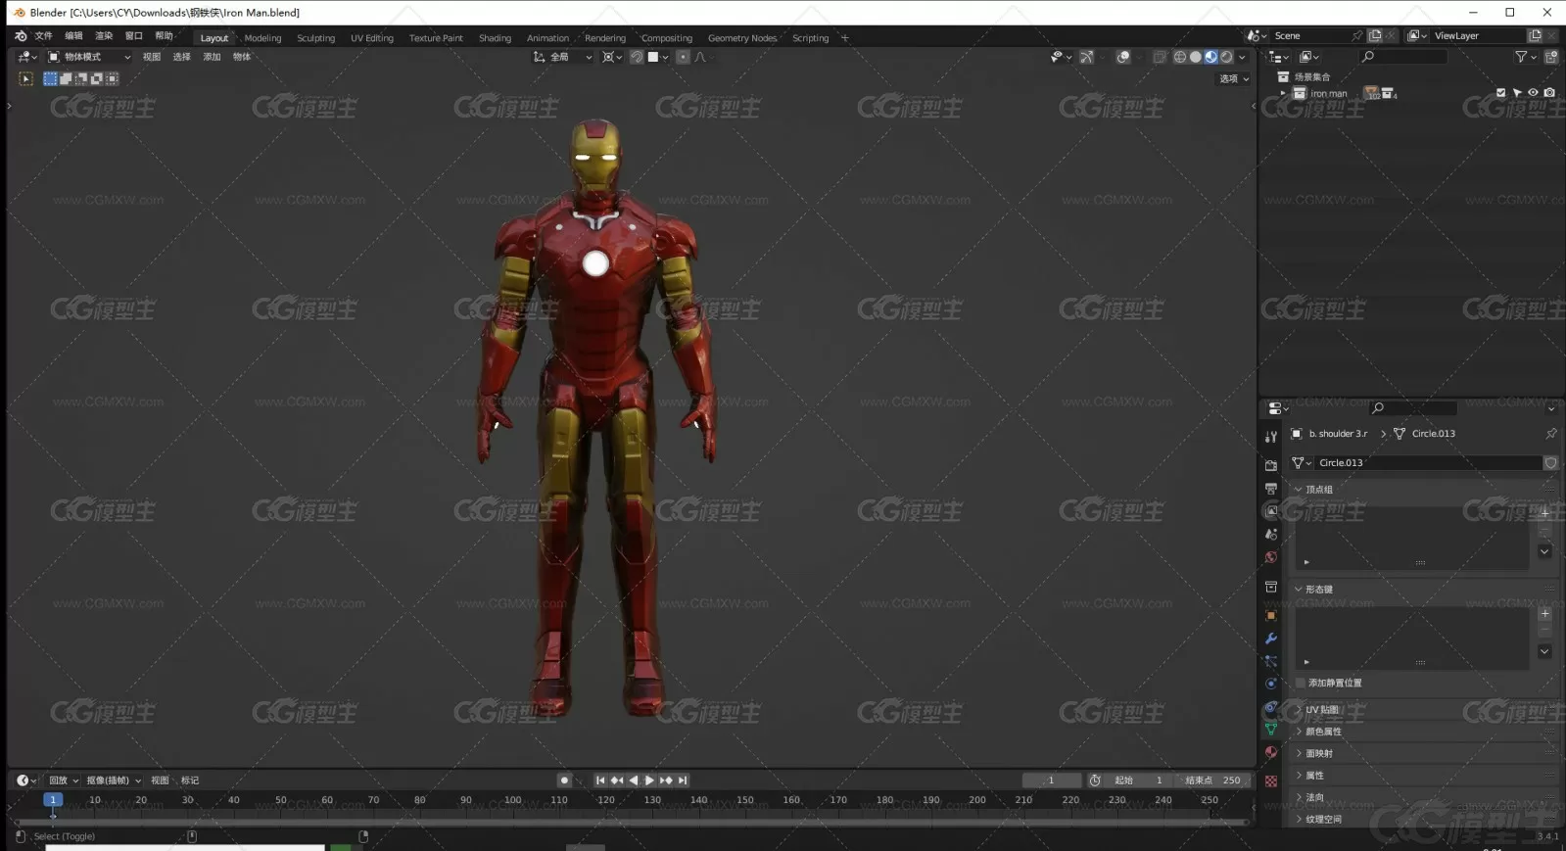Hide iron man collection in viewport

click(1533, 93)
